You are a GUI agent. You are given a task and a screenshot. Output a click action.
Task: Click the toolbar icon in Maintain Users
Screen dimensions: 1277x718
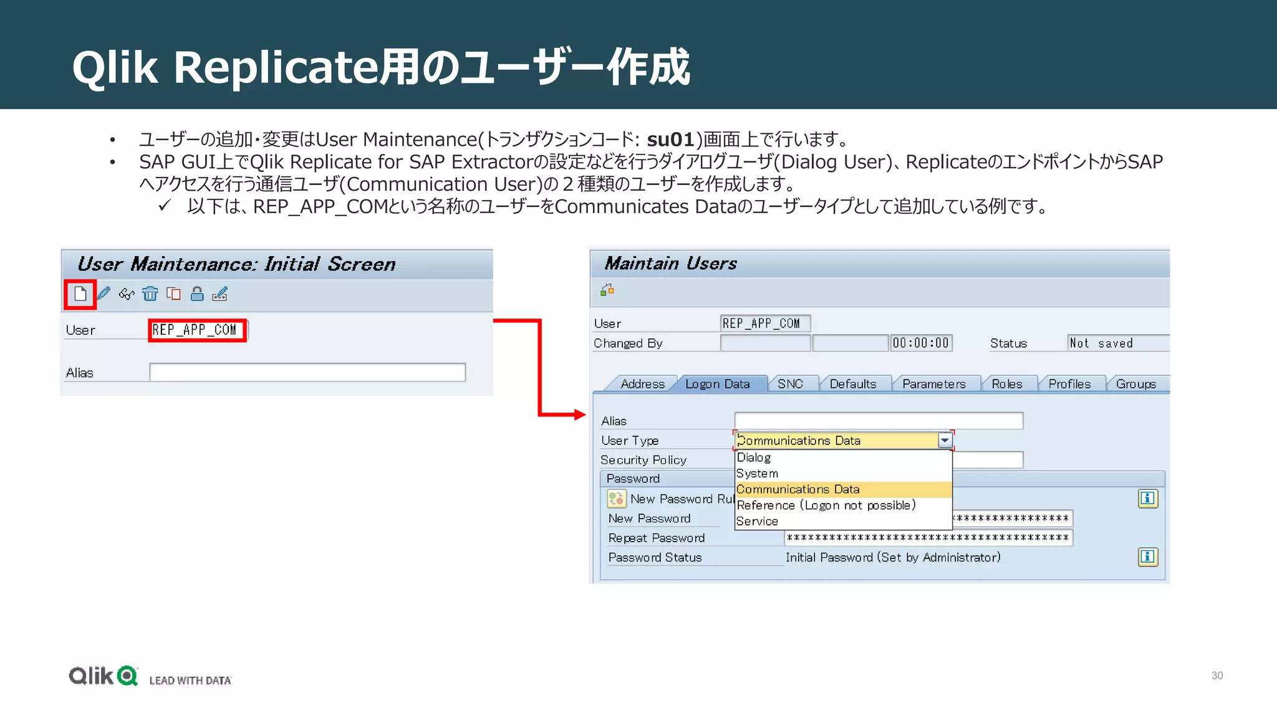click(607, 290)
